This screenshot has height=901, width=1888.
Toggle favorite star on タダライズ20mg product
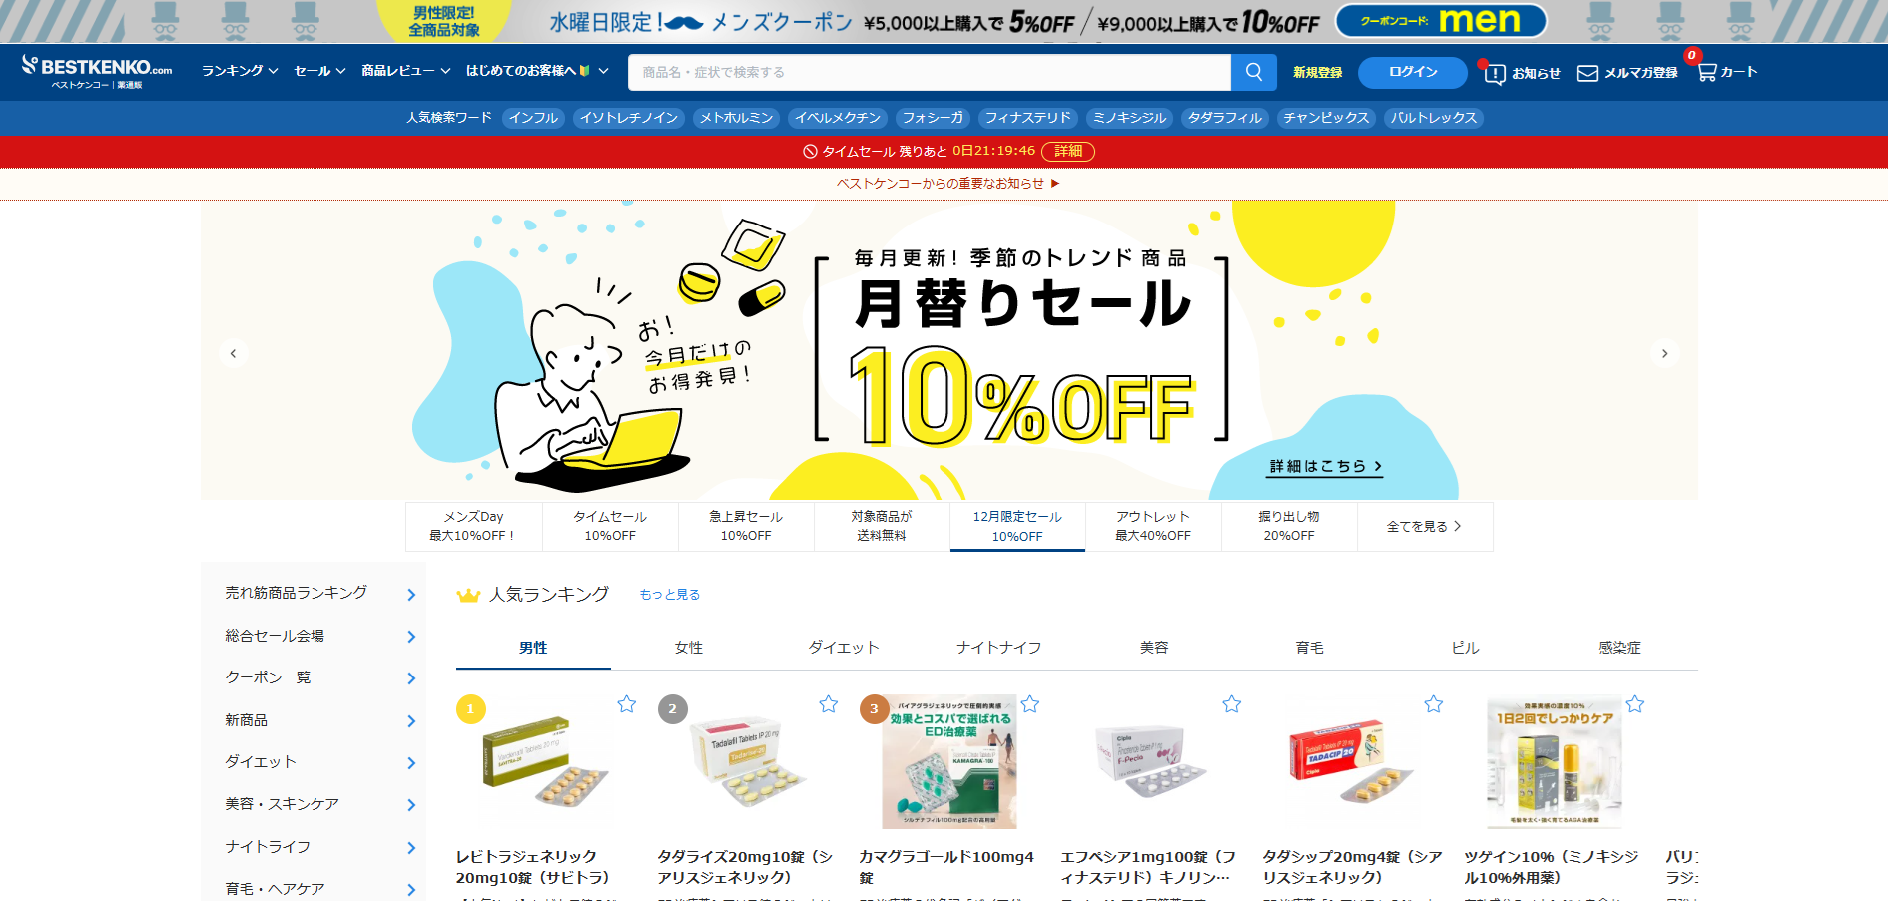tap(828, 704)
